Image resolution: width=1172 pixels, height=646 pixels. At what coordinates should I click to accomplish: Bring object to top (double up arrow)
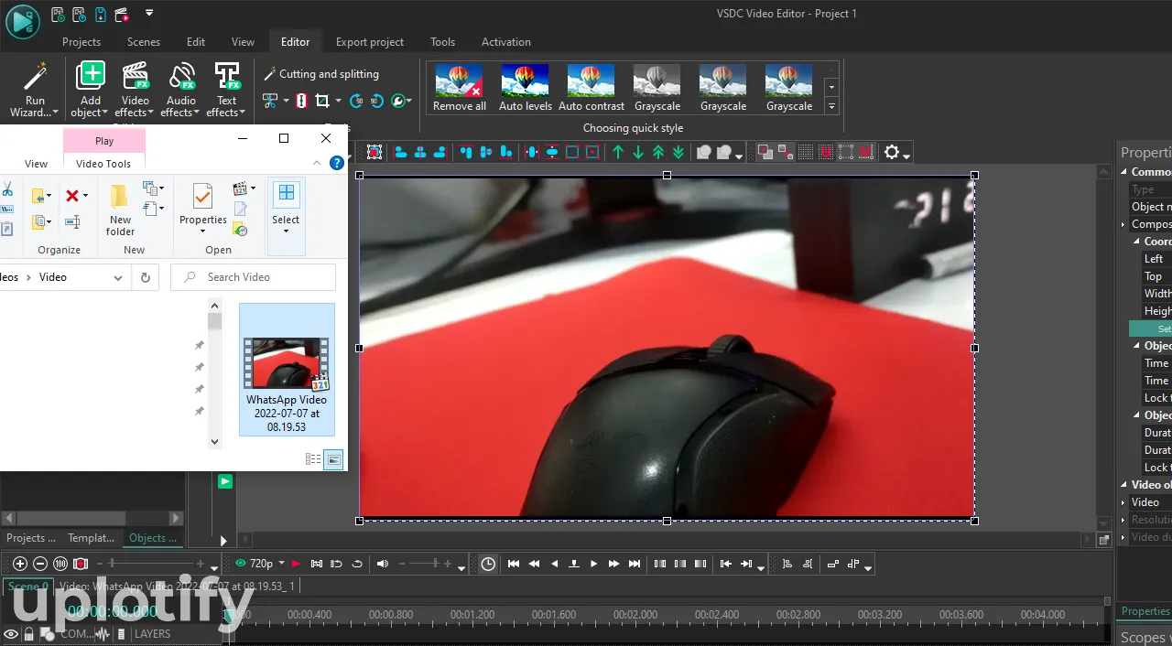pyautogui.click(x=658, y=152)
